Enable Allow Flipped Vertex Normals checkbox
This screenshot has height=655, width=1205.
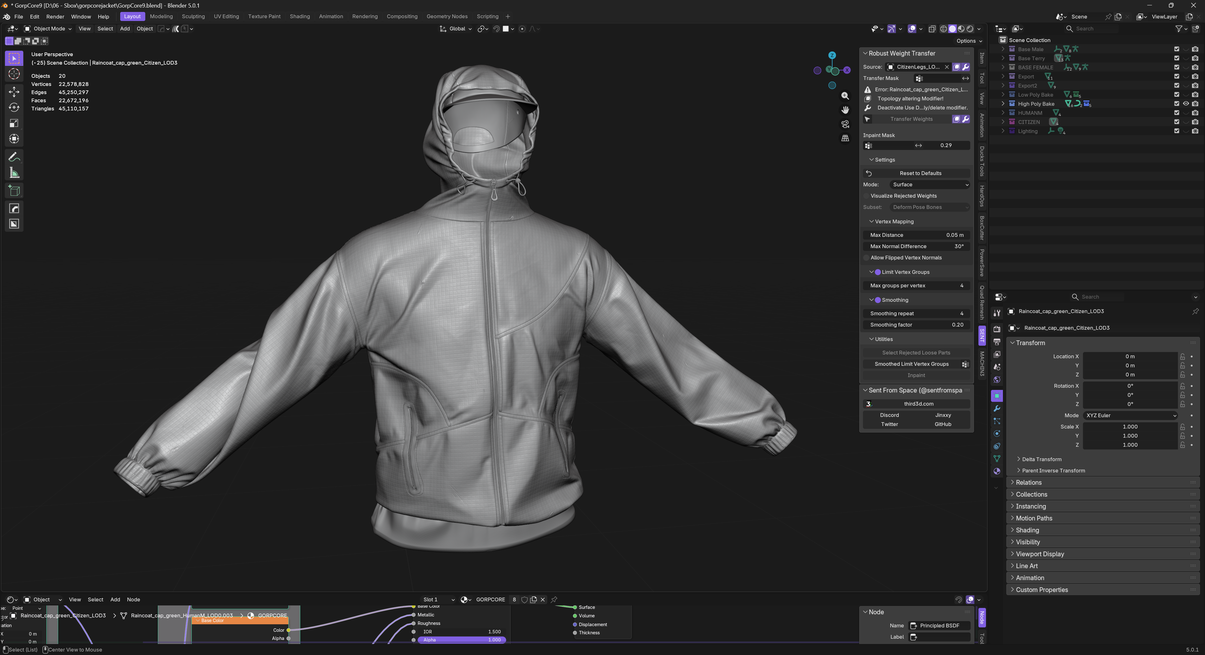click(866, 258)
